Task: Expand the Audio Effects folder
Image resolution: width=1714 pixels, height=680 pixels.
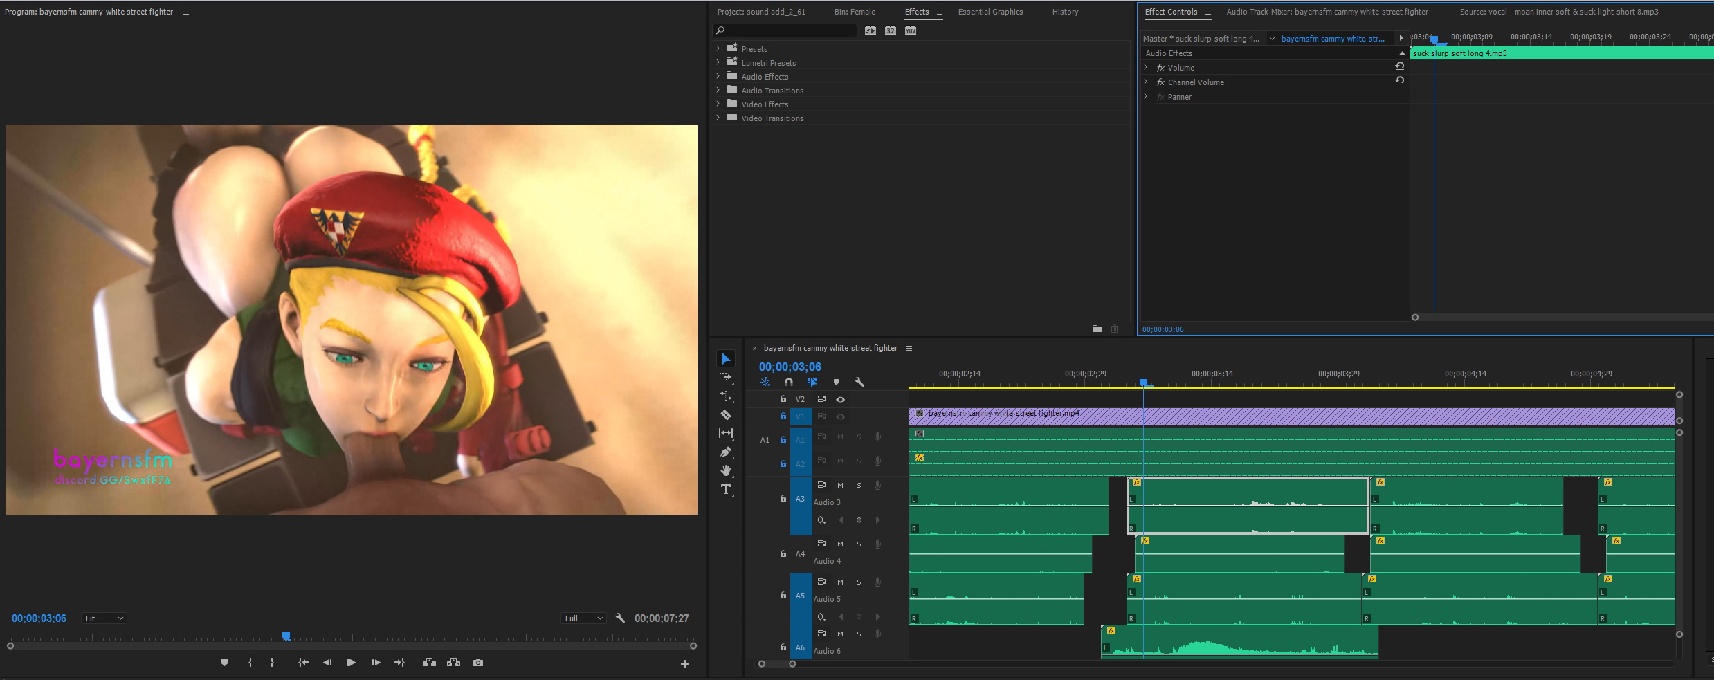Action: pyautogui.click(x=718, y=76)
